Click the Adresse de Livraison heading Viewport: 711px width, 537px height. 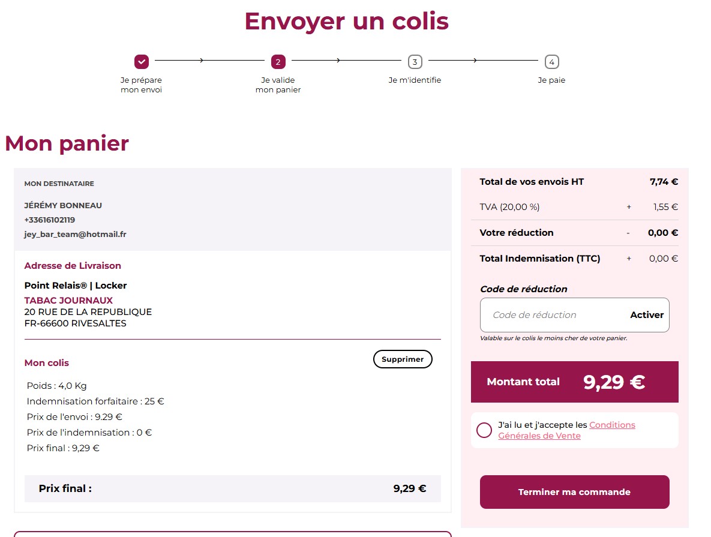[x=73, y=265]
